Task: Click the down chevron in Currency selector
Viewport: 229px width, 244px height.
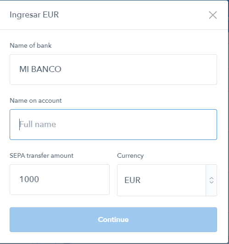Action: (x=212, y=182)
